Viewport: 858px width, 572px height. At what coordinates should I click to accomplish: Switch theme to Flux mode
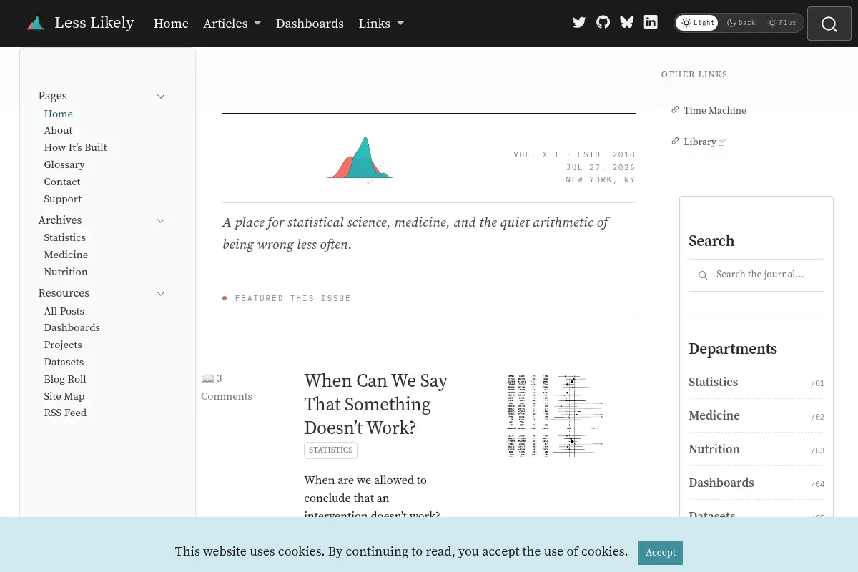pos(781,23)
